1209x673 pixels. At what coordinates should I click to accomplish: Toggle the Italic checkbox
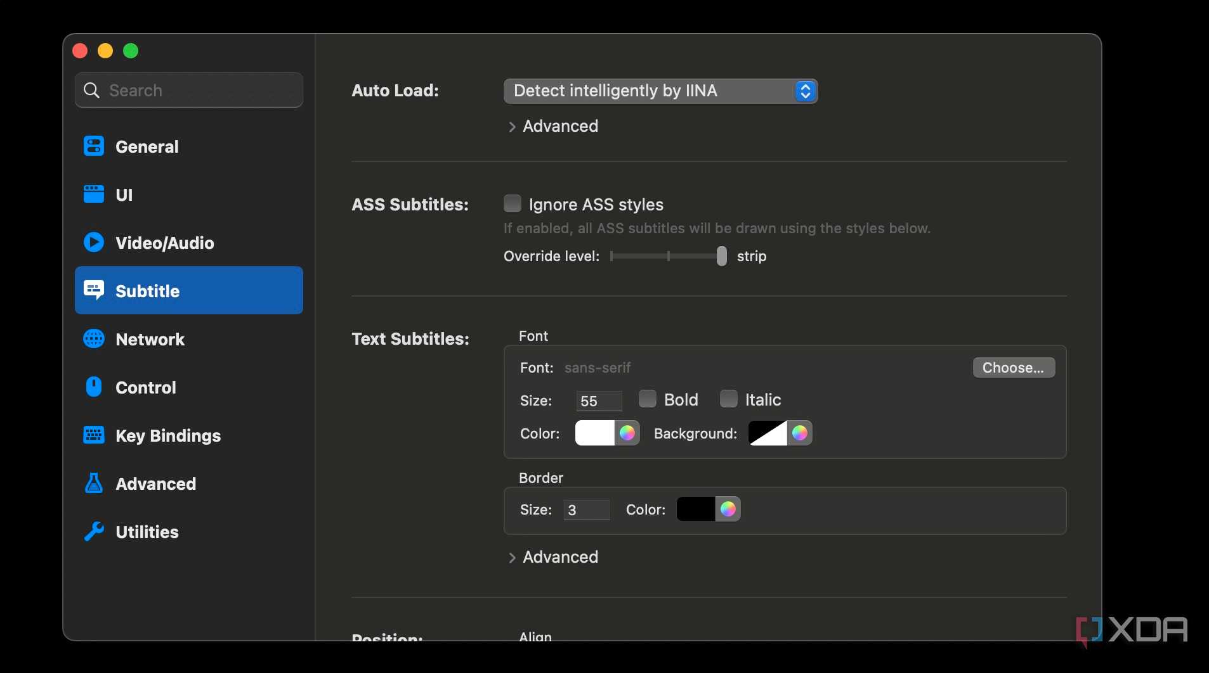[x=729, y=399]
